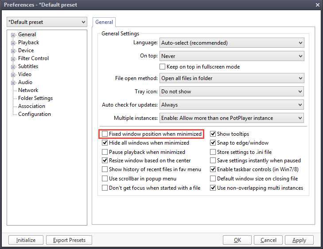
Task: Enable Fixed window position when minimized
Action: (x=105, y=134)
